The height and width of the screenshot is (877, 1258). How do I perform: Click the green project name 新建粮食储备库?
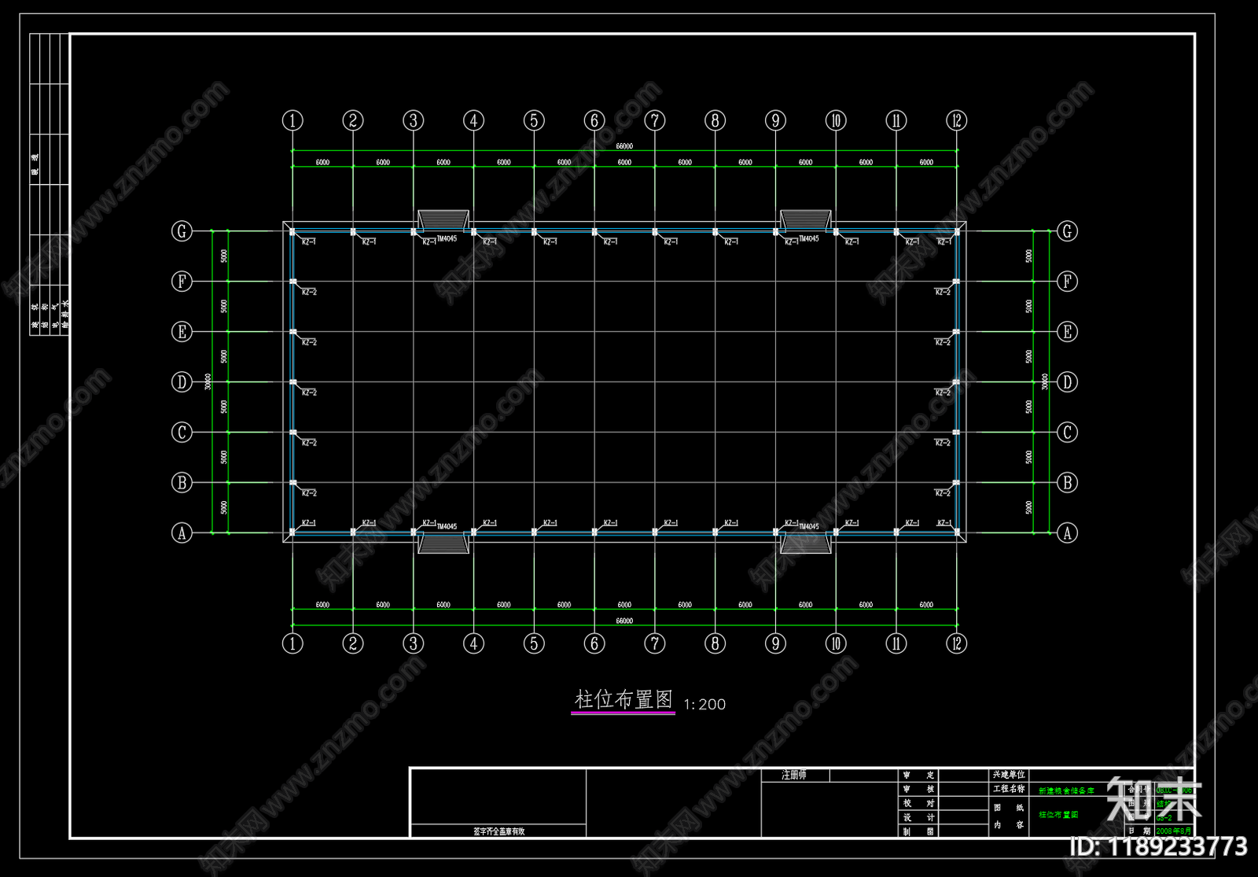[x=1066, y=790]
